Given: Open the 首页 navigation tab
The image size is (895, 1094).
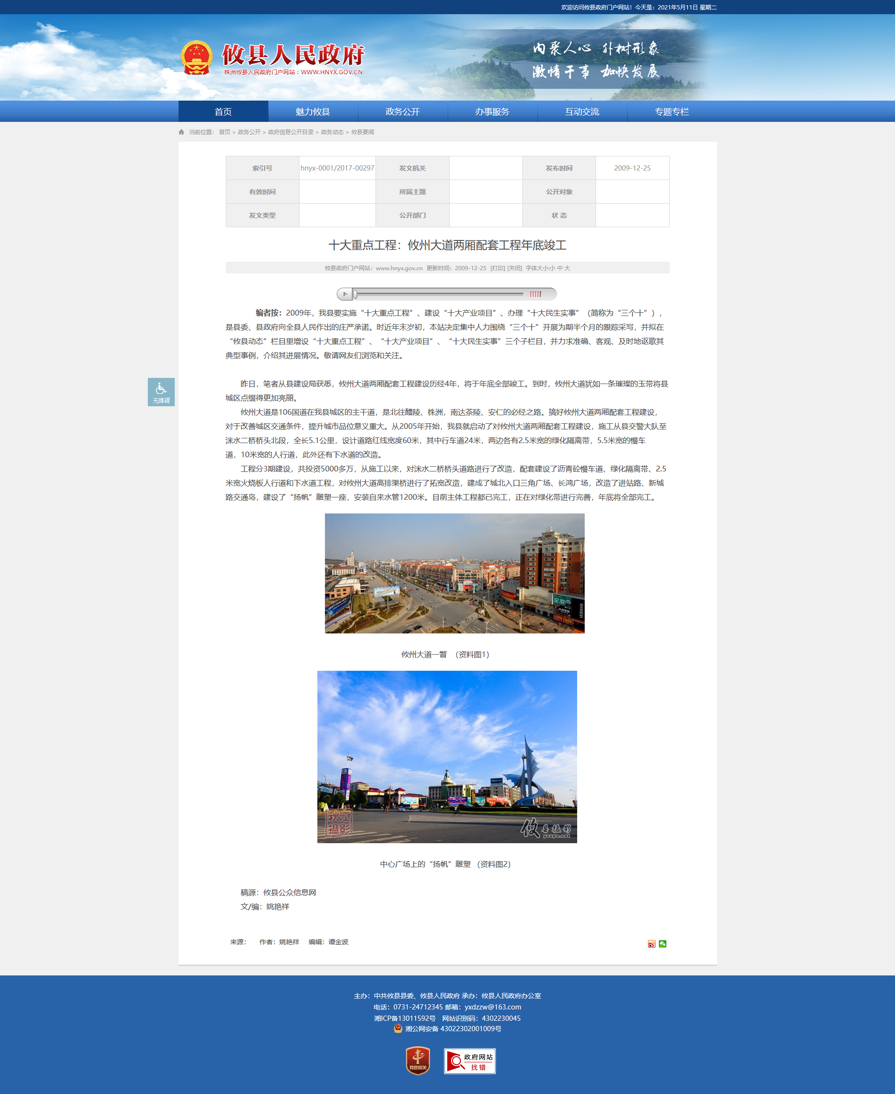Looking at the screenshot, I should [223, 111].
